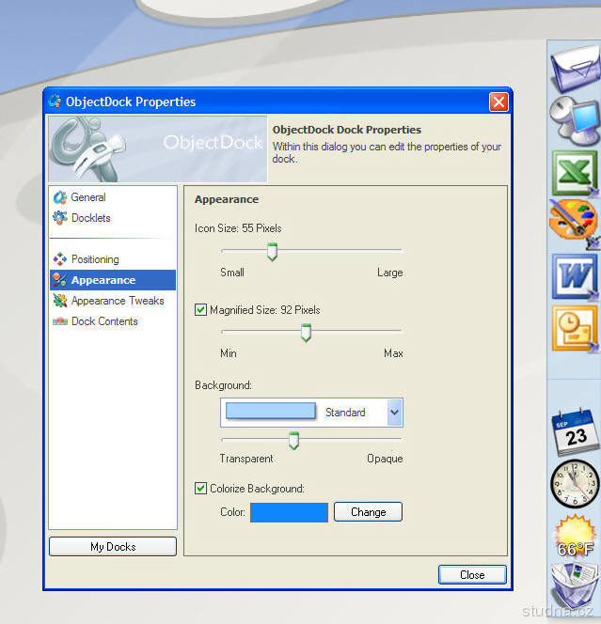Launch Excel from the dock
Viewport: 601px width, 624px height.
[x=576, y=173]
